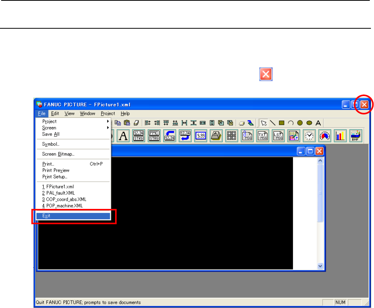Choose Exit from File menu
Image resolution: width=374 pixels, height=308 pixels.
[73, 216]
